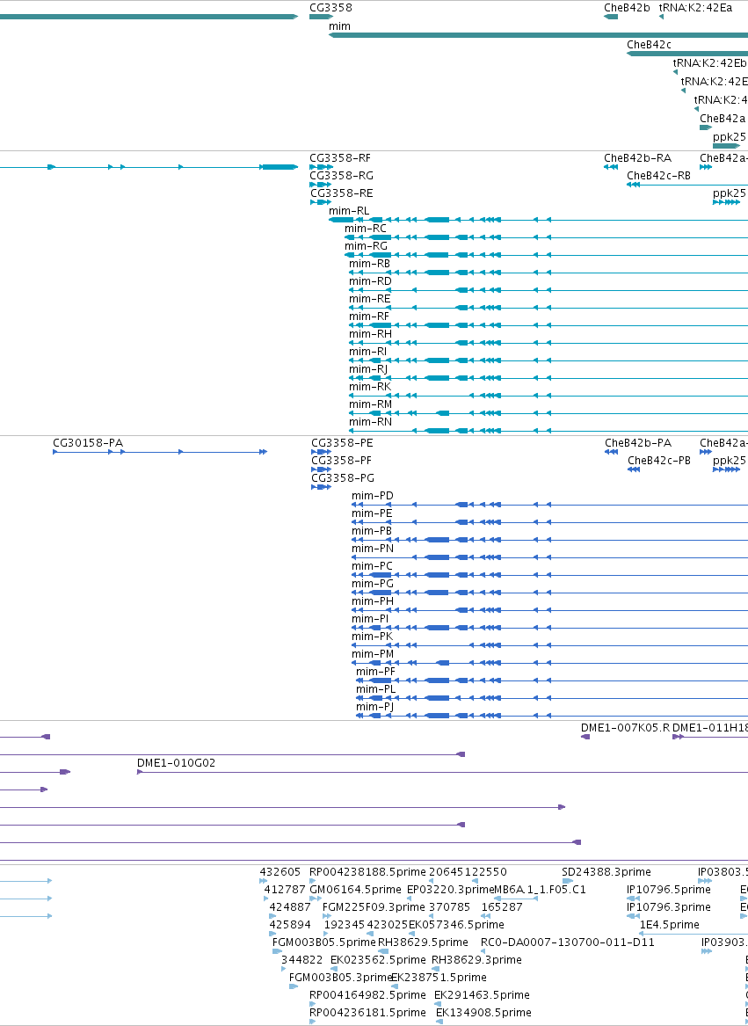Open transcript CG3358-RG
Image resolution: width=748 pixels, height=1026 pixels.
[342, 176]
